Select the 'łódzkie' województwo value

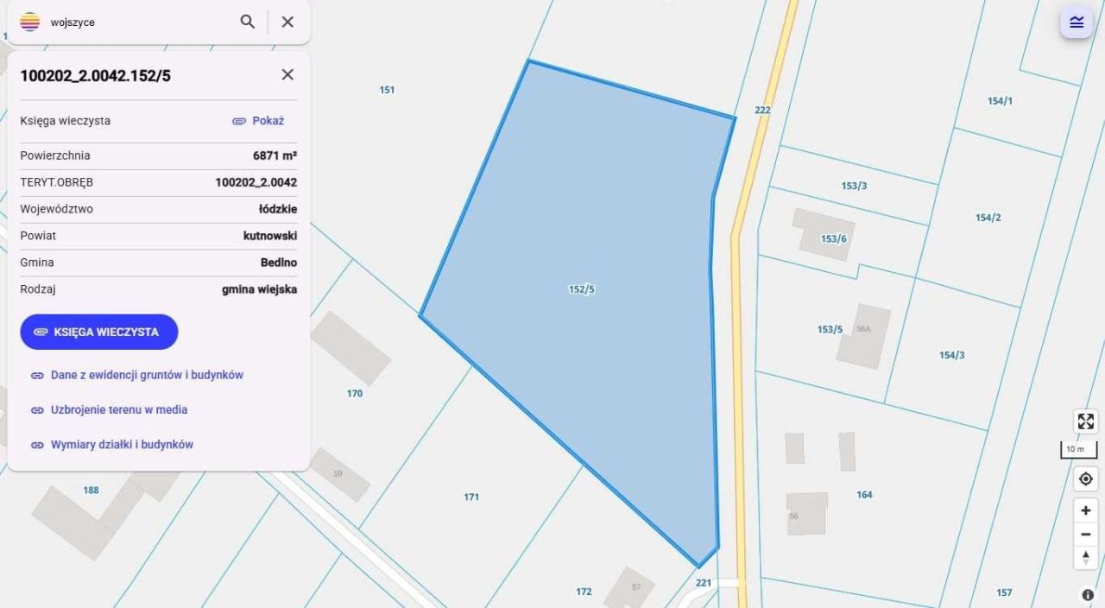(x=278, y=209)
